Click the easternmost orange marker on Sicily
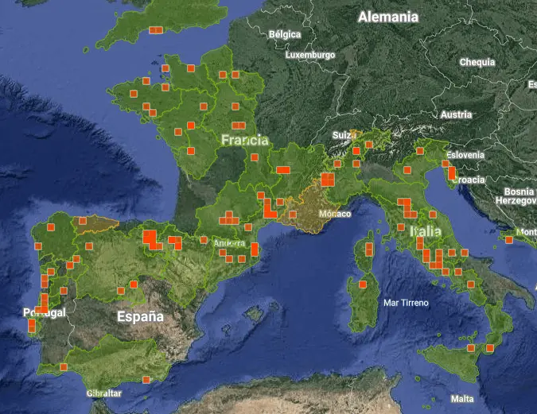This screenshot has height=414, width=537. pos(490,347)
